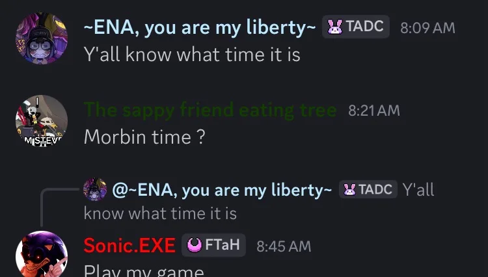The width and height of the screenshot is (488, 277).
Task: Click the @~ENA mention in the reply
Action: (x=222, y=190)
